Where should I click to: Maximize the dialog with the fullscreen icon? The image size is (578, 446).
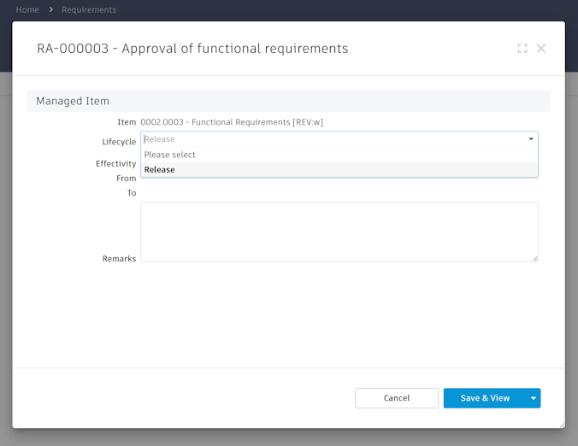(x=522, y=49)
